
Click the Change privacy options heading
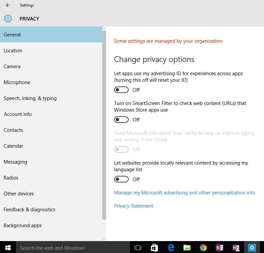click(154, 59)
